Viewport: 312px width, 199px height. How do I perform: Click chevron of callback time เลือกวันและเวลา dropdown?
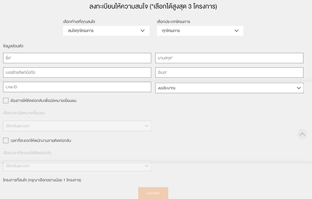point(147,166)
